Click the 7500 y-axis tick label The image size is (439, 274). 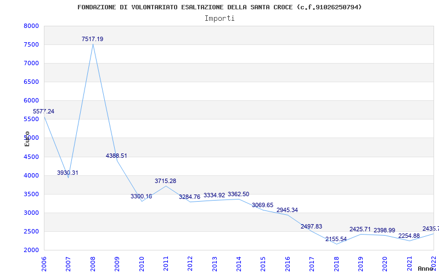[x=31, y=45]
